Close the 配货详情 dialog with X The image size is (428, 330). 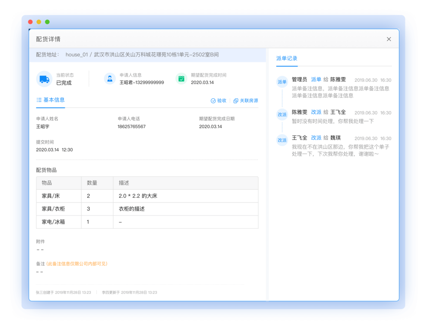[x=389, y=39]
